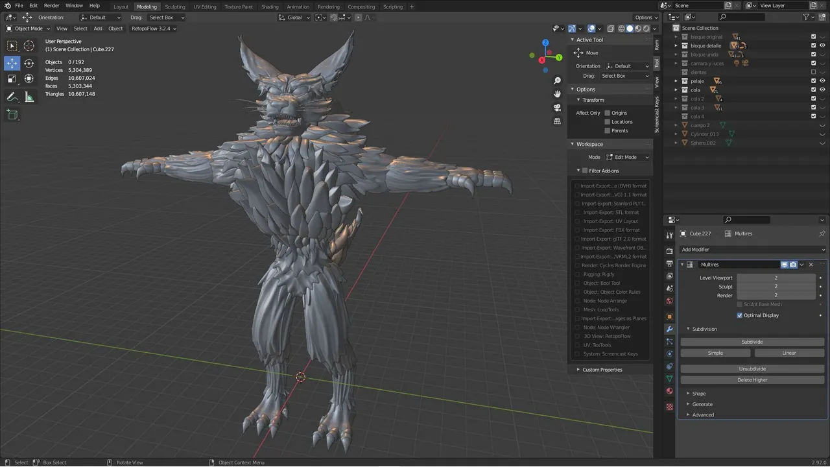Open the Tool properties tab icon
830x467 pixels.
point(670,235)
